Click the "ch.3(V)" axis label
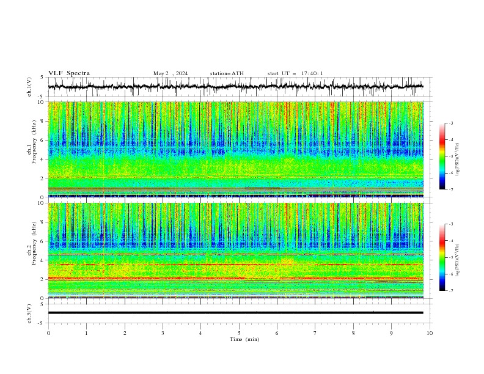The height and width of the screenshot is (374, 484). [29, 313]
